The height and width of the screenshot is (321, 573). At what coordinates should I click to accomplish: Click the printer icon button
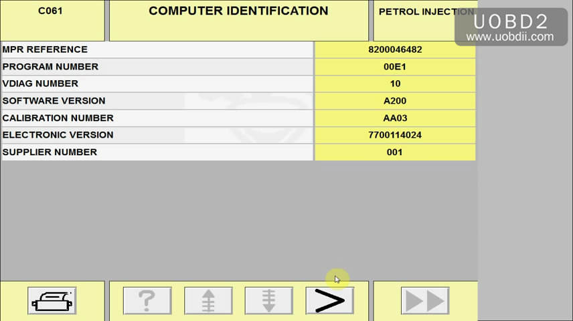(52, 300)
